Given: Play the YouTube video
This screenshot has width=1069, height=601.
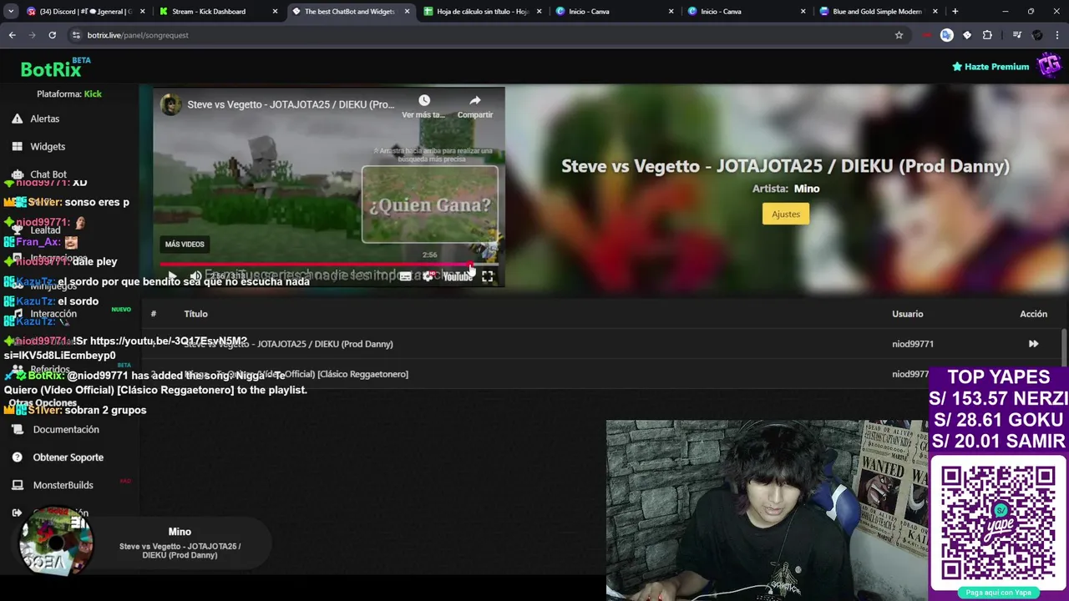Looking at the screenshot, I should 172,276.
